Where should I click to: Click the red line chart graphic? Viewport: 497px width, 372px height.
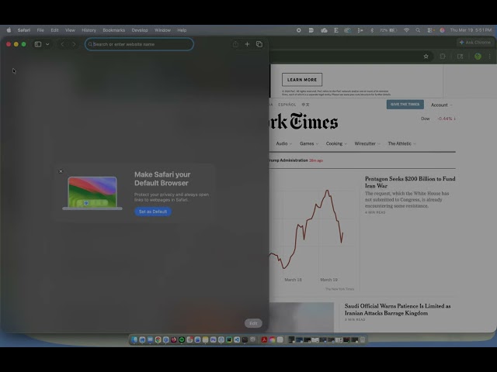tap(306, 229)
